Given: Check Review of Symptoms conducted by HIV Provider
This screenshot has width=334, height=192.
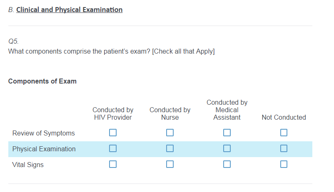Looking at the screenshot, I should pyautogui.click(x=113, y=133).
